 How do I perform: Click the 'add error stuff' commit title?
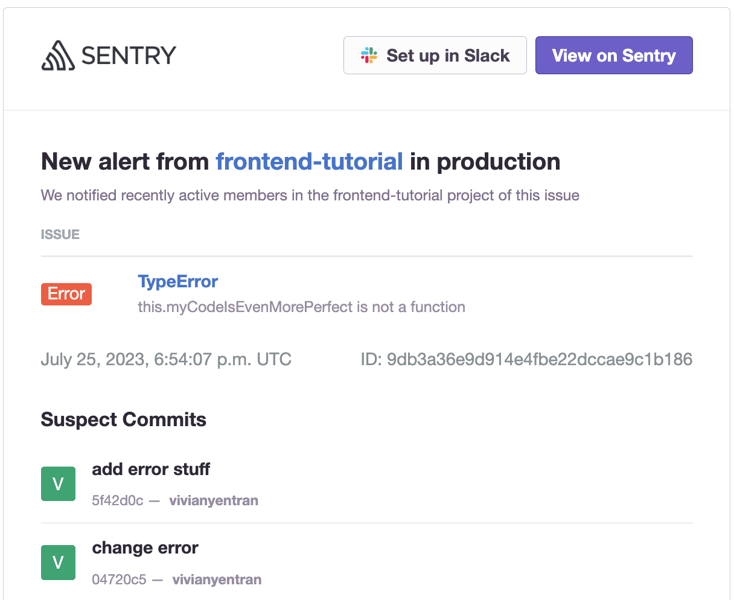(150, 469)
